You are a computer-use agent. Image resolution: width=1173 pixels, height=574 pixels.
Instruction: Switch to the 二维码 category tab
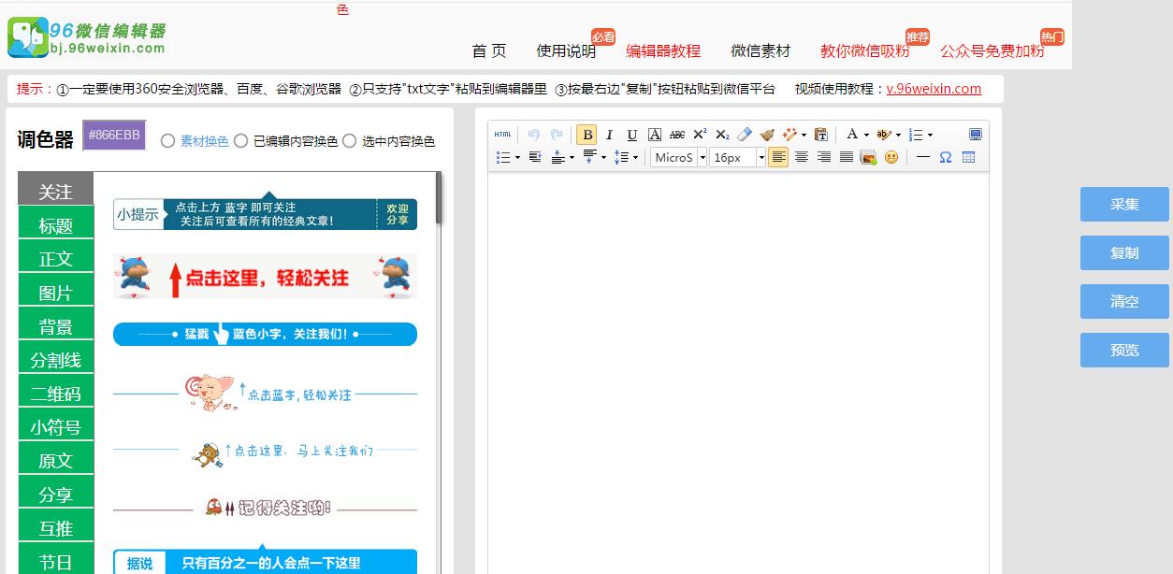[x=56, y=391]
